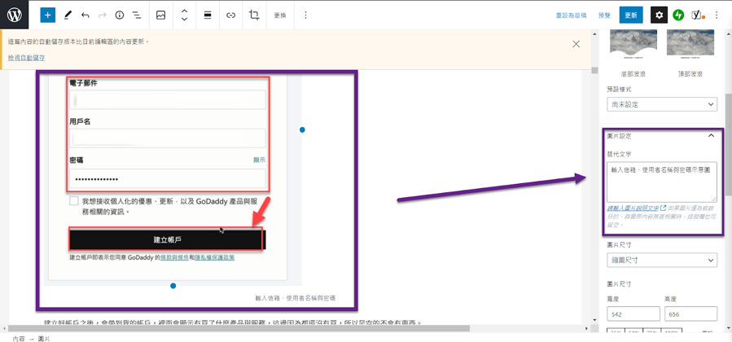Screen dimensions: 732x342
Task: Collapse the 圖片設定 panel section
Action: [710, 136]
